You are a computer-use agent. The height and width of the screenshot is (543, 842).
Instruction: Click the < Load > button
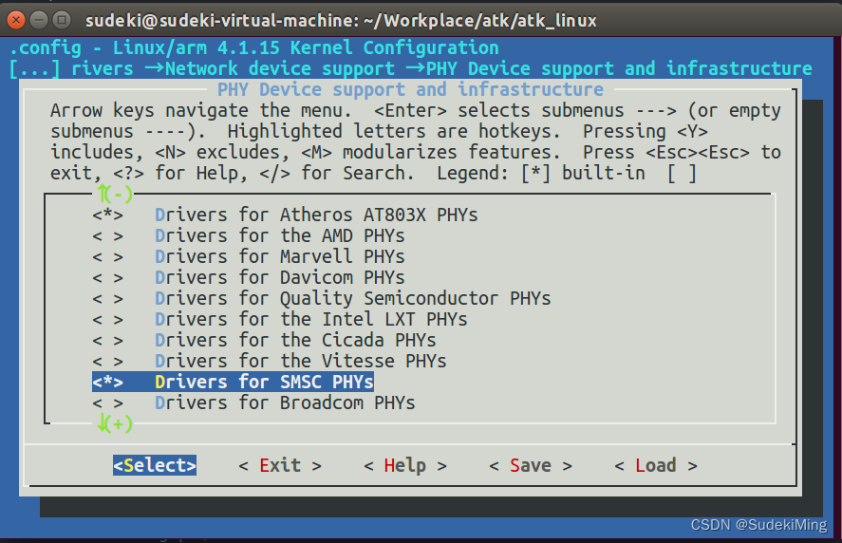(x=656, y=466)
